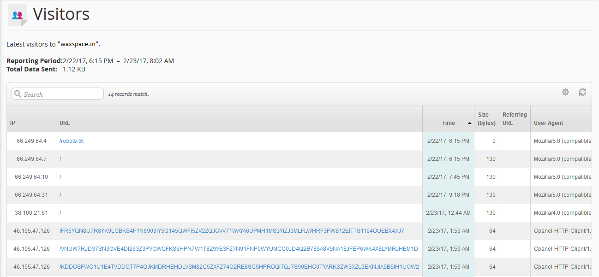Open the /robots.txt URL link
Image resolution: width=599 pixels, height=277 pixels.
click(72, 141)
